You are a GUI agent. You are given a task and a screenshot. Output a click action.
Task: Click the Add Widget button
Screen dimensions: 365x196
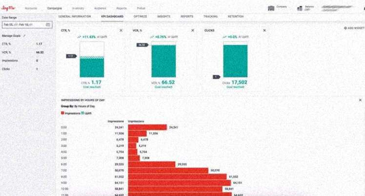coord(353,29)
